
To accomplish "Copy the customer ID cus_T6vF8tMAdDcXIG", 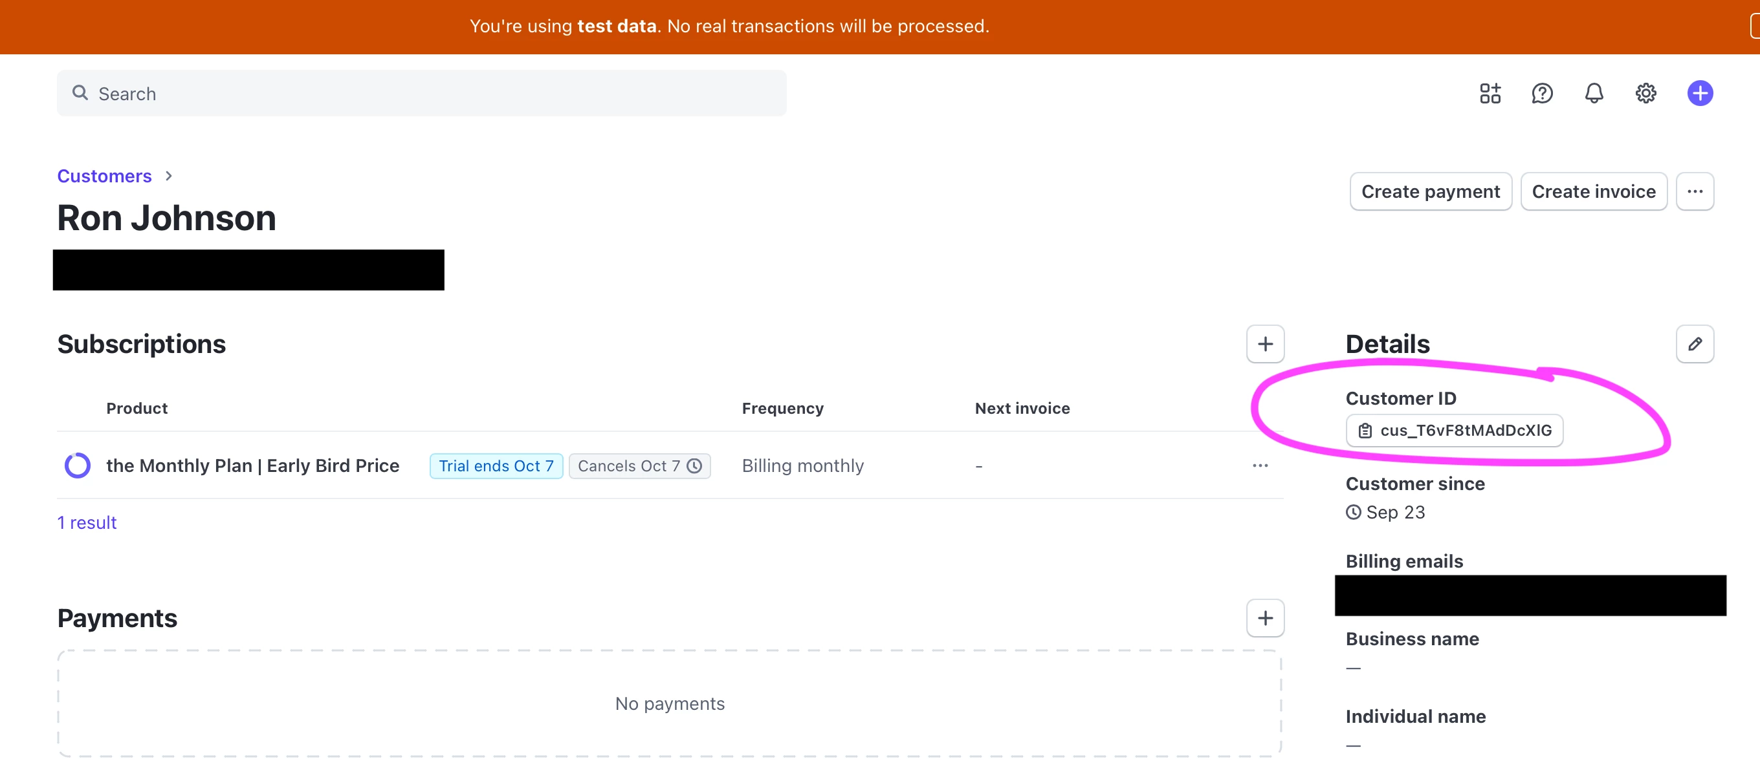I will tap(1454, 431).
